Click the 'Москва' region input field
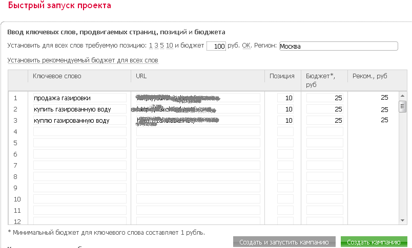 click(338, 47)
